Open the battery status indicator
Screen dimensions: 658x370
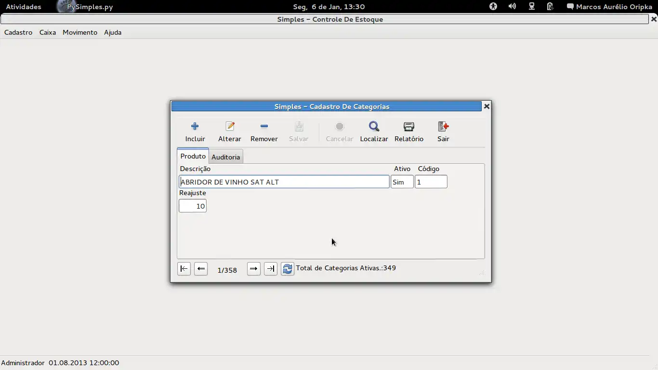pyautogui.click(x=550, y=7)
